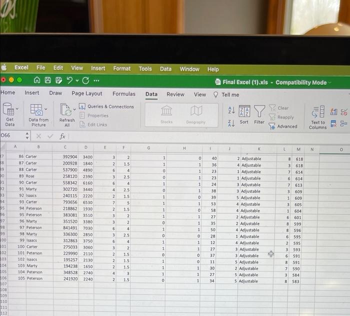
Task: Open the Format menu
Action: pyautogui.click(x=122, y=69)
